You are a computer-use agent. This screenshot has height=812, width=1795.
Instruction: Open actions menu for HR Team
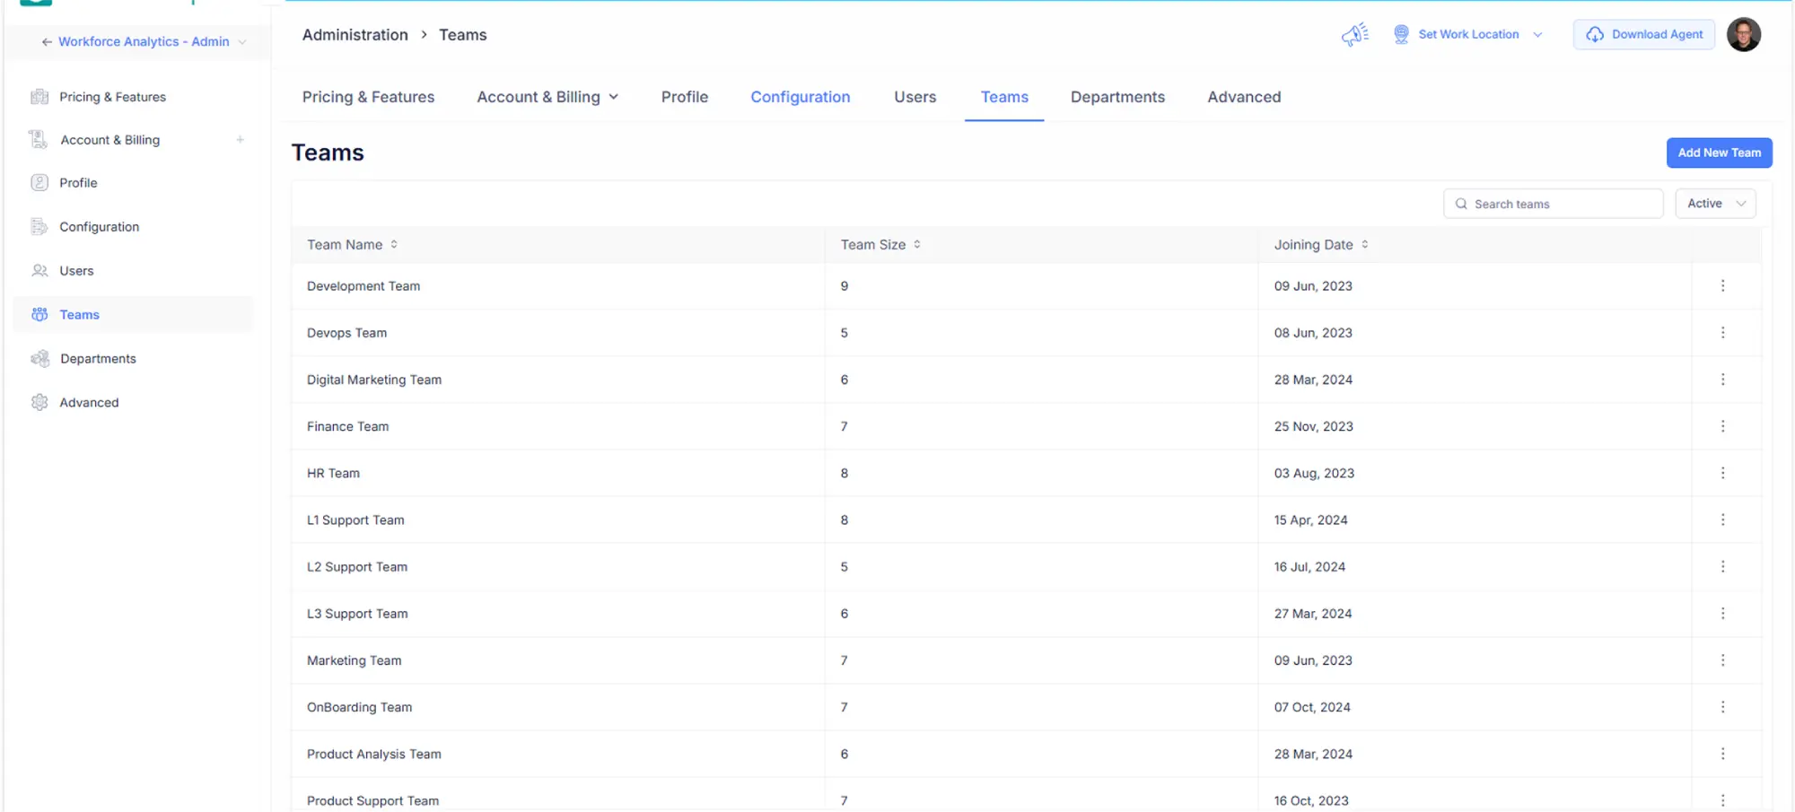click(1722, 473)
